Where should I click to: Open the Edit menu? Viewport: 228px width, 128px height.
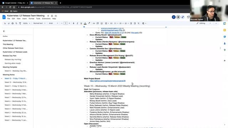click(x=14, y=19)
